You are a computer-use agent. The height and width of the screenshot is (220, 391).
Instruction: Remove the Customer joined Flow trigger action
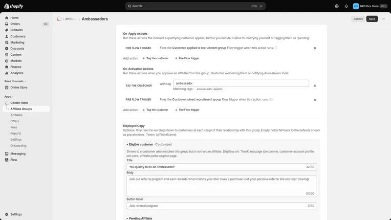[x=315, y=100]
